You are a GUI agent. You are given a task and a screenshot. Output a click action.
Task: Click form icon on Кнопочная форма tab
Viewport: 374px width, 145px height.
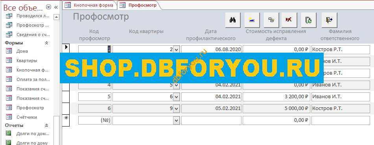(x=68, y=5)
